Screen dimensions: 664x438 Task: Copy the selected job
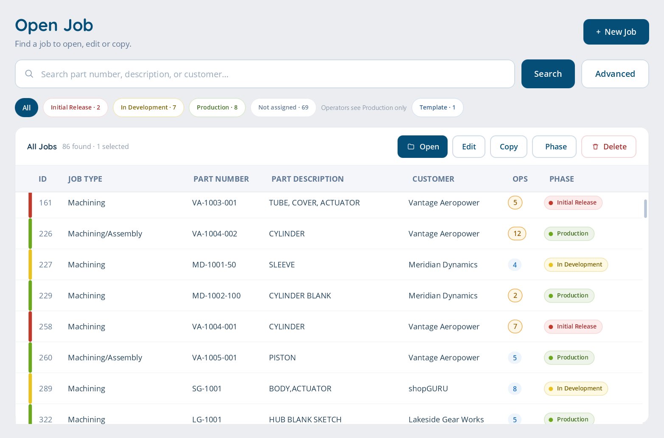click(508, 146)
